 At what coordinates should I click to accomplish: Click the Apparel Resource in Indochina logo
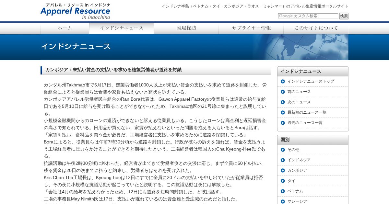(75, 11)
